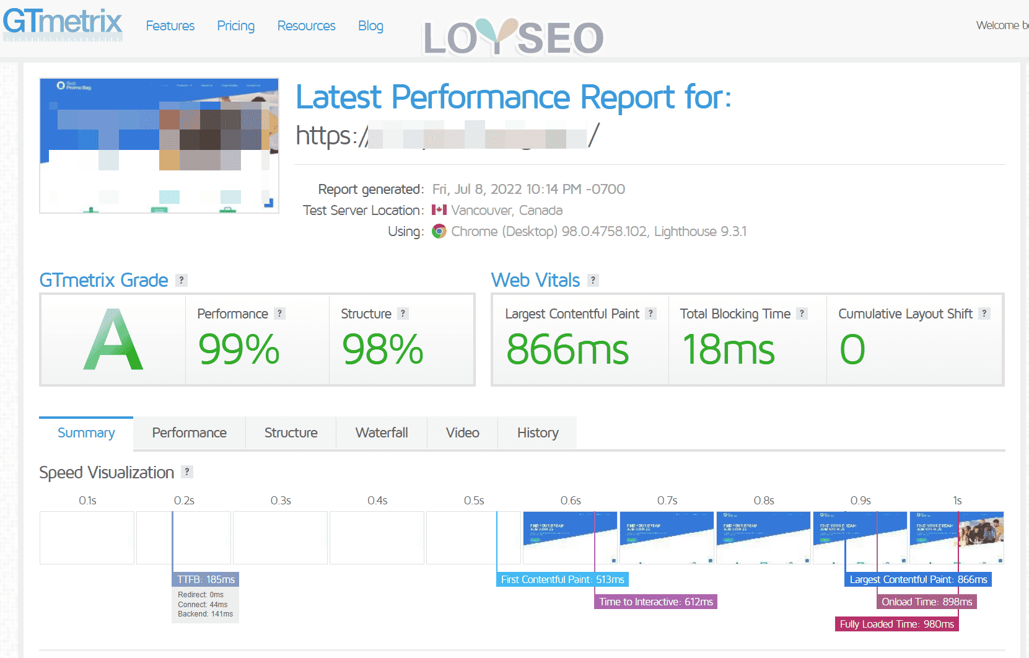Click the Time to Interactive: 612ms marker
The height and width of the screenshot is (658, 1029).
pos(656,602)
